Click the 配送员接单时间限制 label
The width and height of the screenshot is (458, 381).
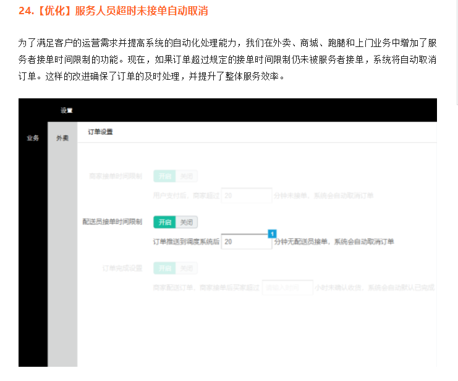(112, 222)
